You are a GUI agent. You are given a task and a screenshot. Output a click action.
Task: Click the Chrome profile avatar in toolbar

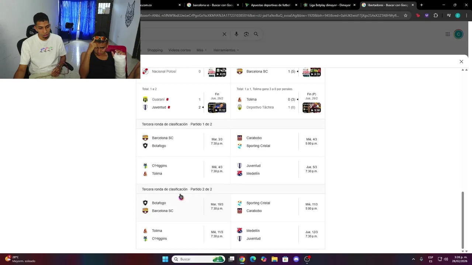click(458, 15)
